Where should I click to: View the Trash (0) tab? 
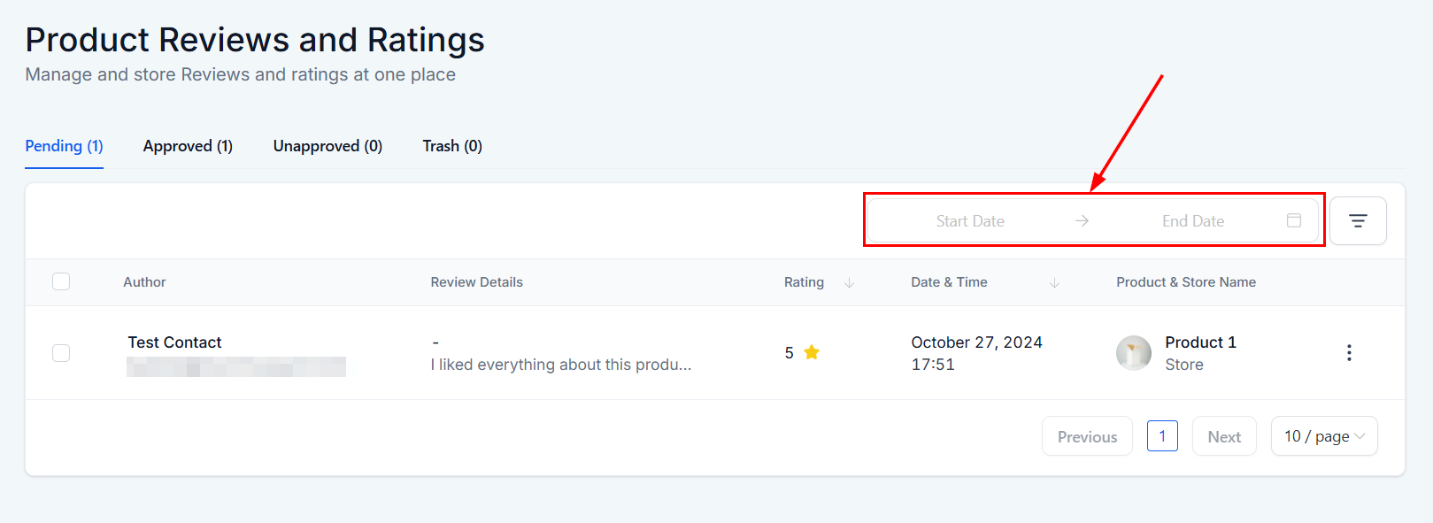tap(452, 146)
